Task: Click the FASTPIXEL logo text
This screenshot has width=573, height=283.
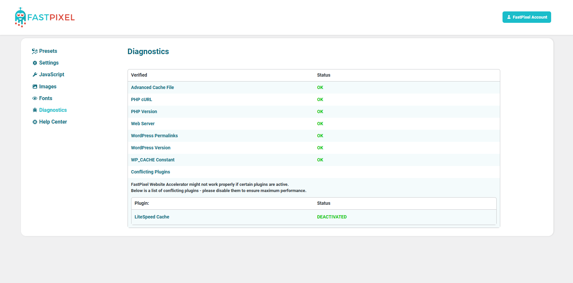Action: [51, 18]
